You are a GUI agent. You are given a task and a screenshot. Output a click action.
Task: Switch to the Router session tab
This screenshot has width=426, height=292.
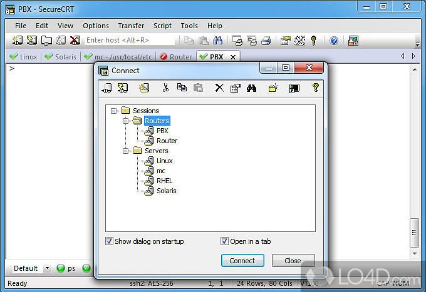(176, 57)
